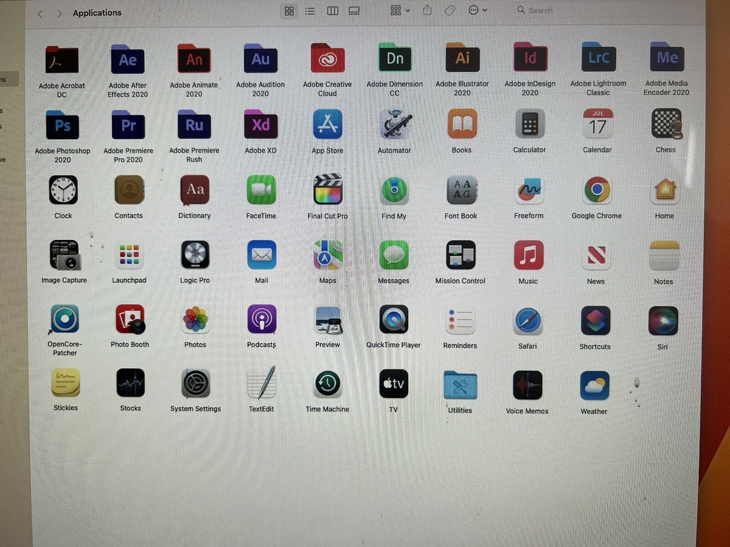Switch to icon grid view

click(x=290, y=11)
